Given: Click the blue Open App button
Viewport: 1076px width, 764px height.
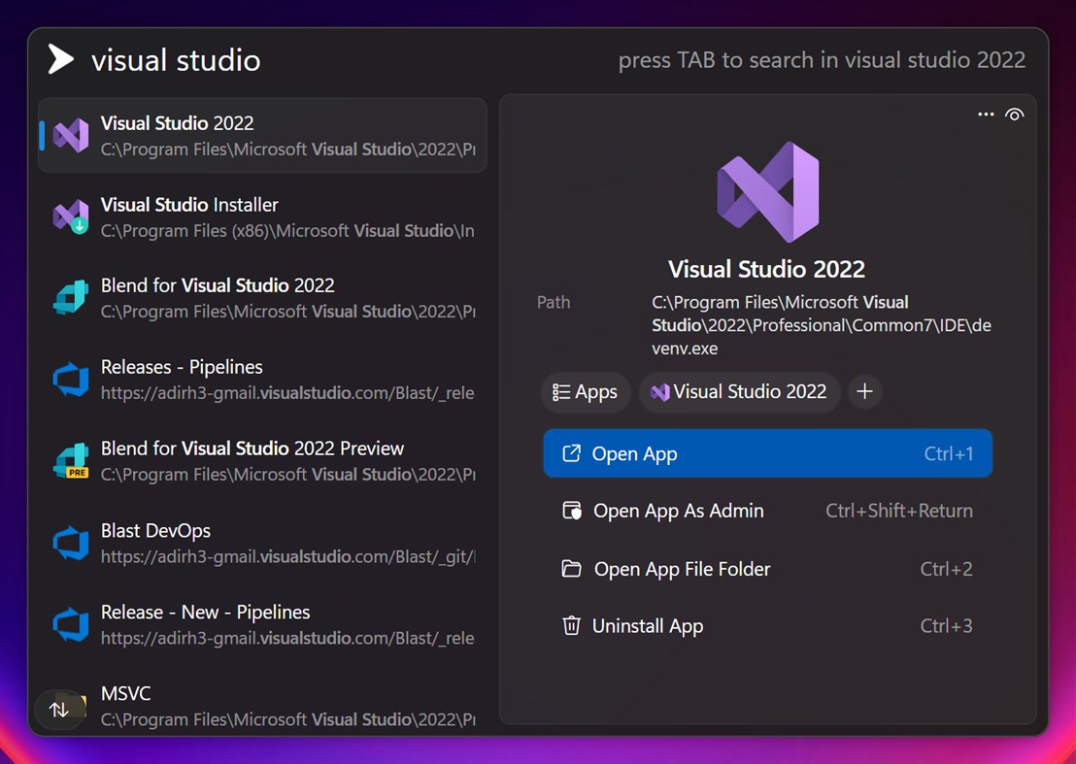Looking at the screenshot, I should (x=766, y=452).
